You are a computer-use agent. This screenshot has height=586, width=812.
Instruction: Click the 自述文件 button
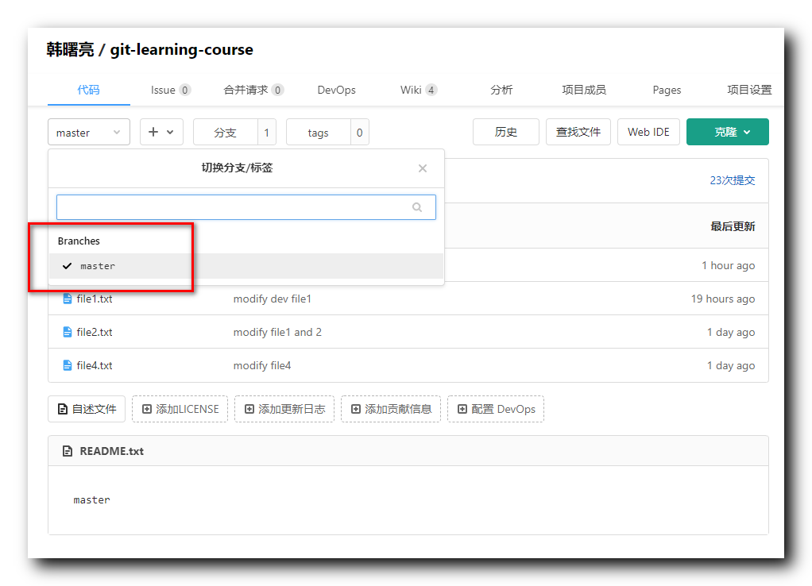pyautogui.click(x=87, y=409)
